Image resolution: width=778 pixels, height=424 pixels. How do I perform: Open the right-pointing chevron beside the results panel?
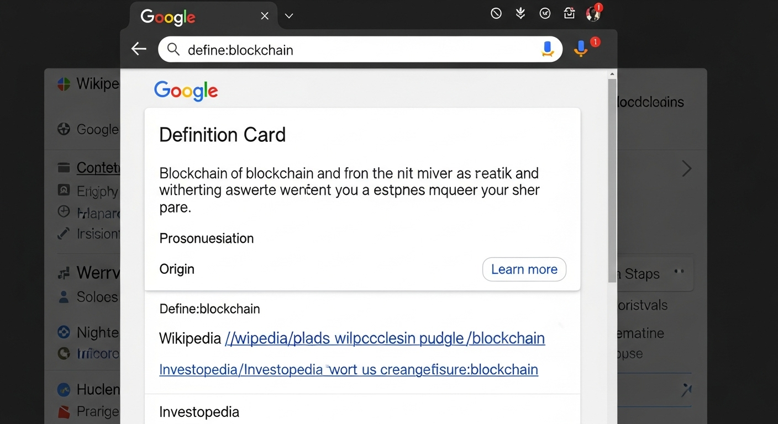click(686, 168)
